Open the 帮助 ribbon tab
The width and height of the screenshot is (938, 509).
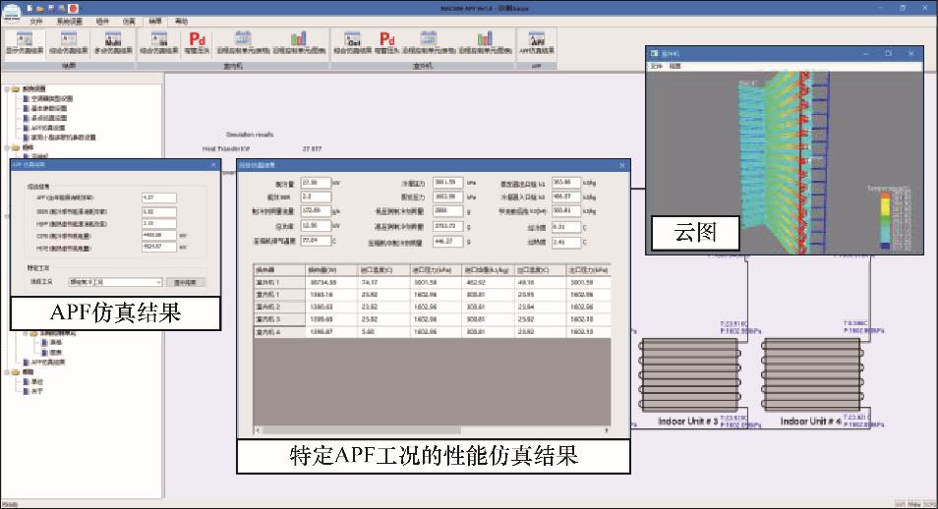(181, 21)
